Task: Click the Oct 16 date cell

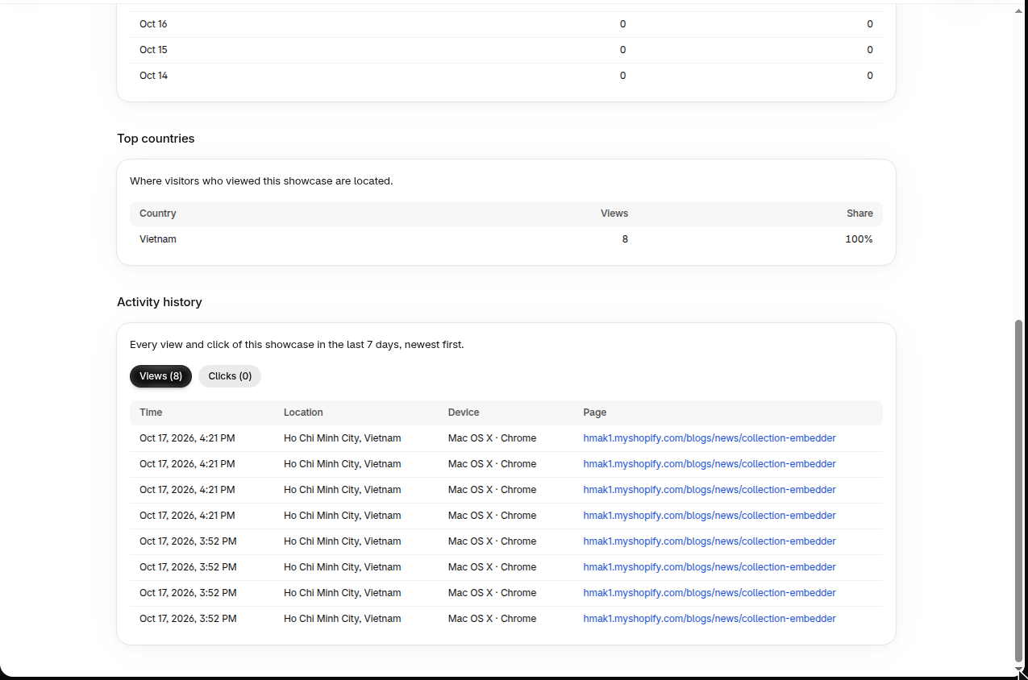Action: pos(153,24)
